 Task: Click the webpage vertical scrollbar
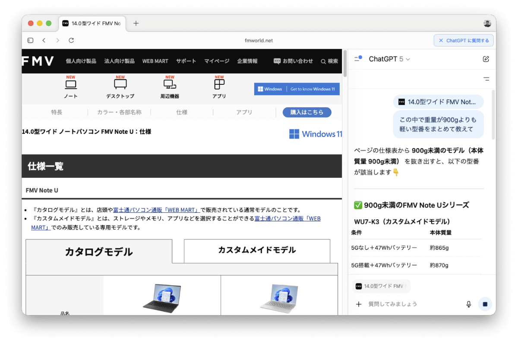344,64
